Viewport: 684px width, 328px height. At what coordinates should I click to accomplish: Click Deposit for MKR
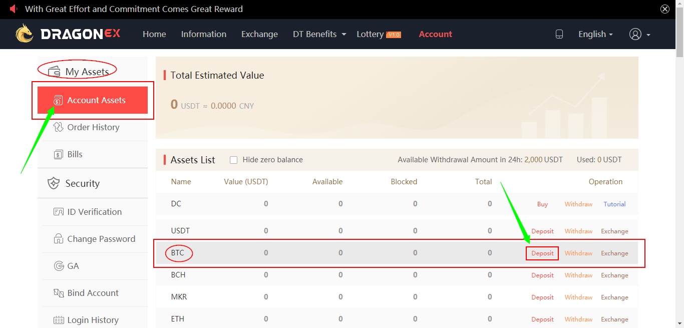point(542,297)
